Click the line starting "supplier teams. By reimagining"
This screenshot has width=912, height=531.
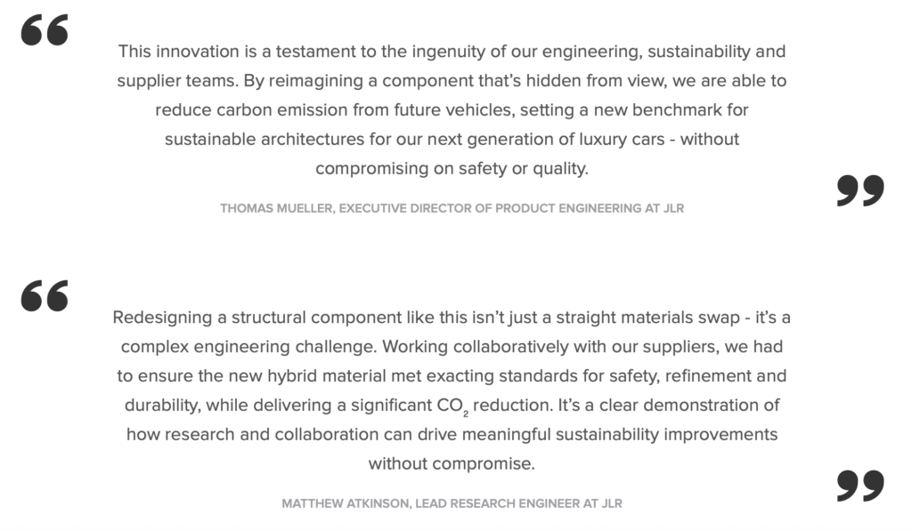pos(452,81)
